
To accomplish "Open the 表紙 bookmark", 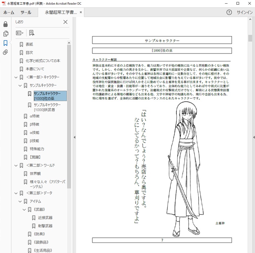I will coord(29,44).
